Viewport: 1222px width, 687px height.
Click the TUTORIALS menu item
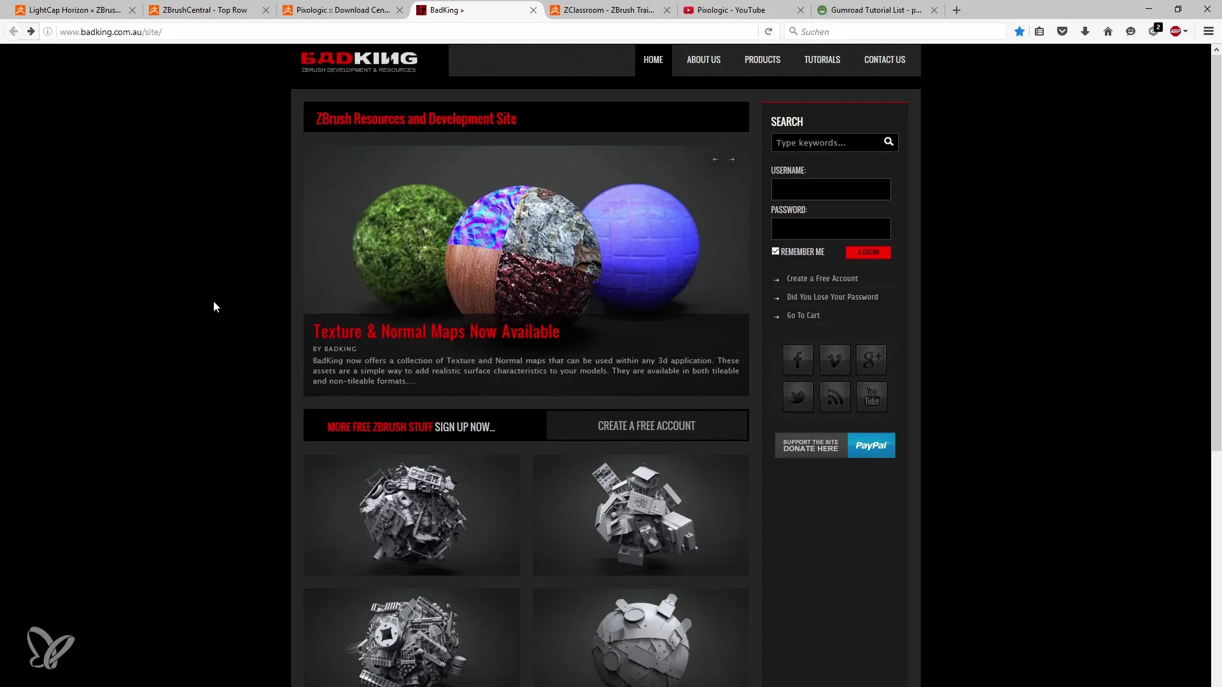coord(822,59)
